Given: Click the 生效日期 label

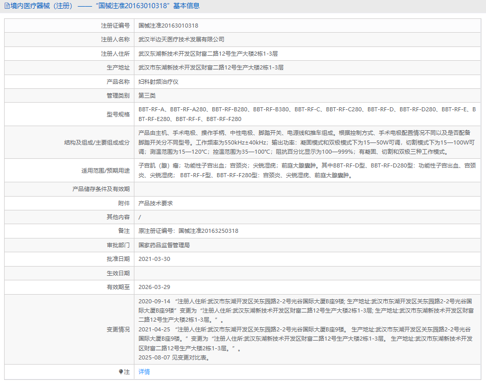Looking at the screenshot, I should coord(118,273).
